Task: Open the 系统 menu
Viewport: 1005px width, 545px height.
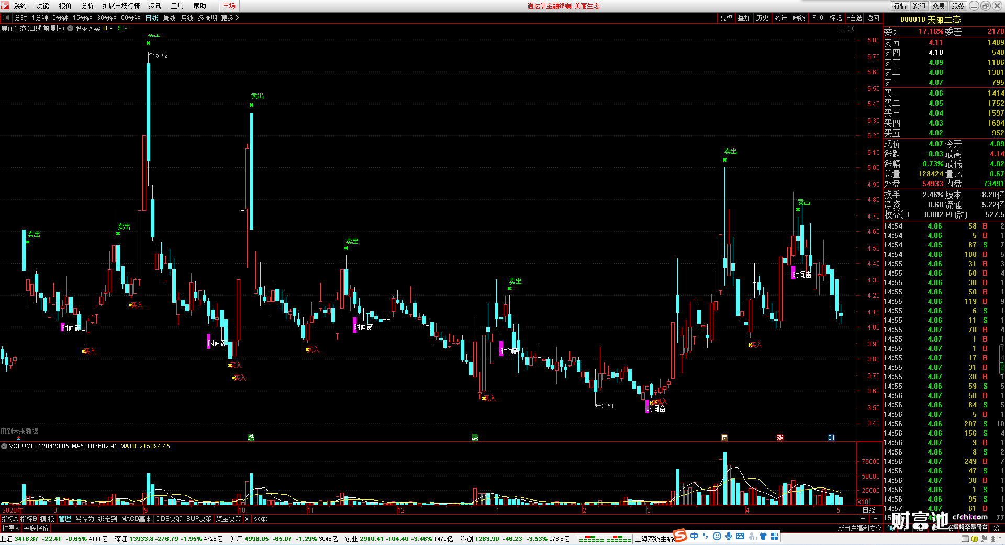Action: pyautogui.click(x=20, y=6)
